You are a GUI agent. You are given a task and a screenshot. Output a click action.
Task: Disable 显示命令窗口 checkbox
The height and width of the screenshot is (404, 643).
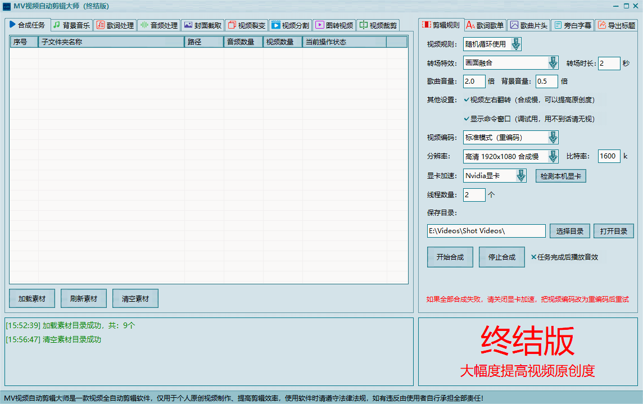[x=467, y=119]
